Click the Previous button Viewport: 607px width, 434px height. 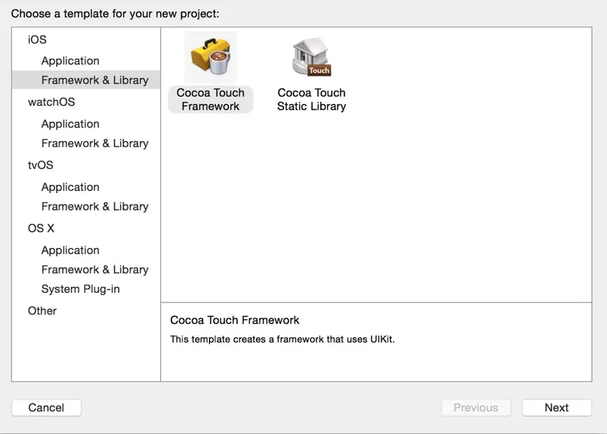pyautogui.click(x=476, y=408)
